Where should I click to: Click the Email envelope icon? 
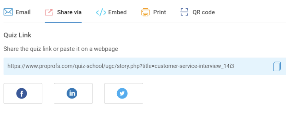click(x=8, y=12)
